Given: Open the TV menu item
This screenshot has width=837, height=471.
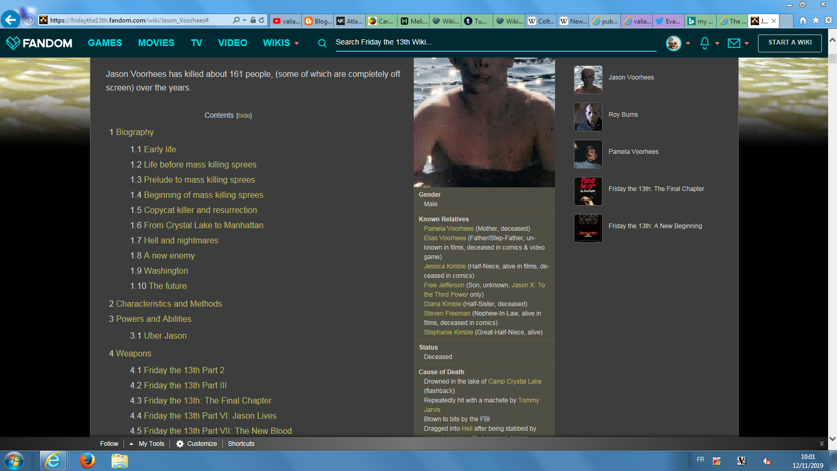Looking at the screenshot, I should 197,43.
